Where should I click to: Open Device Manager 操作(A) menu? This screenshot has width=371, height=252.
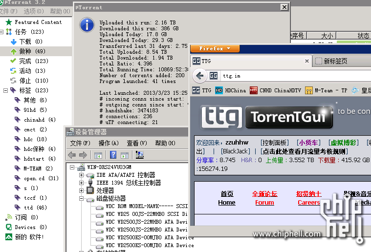coord(109,143)
